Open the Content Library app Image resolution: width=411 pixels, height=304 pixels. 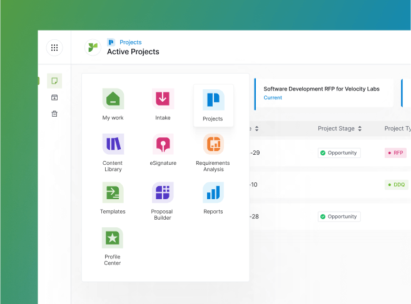coord(113,152)
